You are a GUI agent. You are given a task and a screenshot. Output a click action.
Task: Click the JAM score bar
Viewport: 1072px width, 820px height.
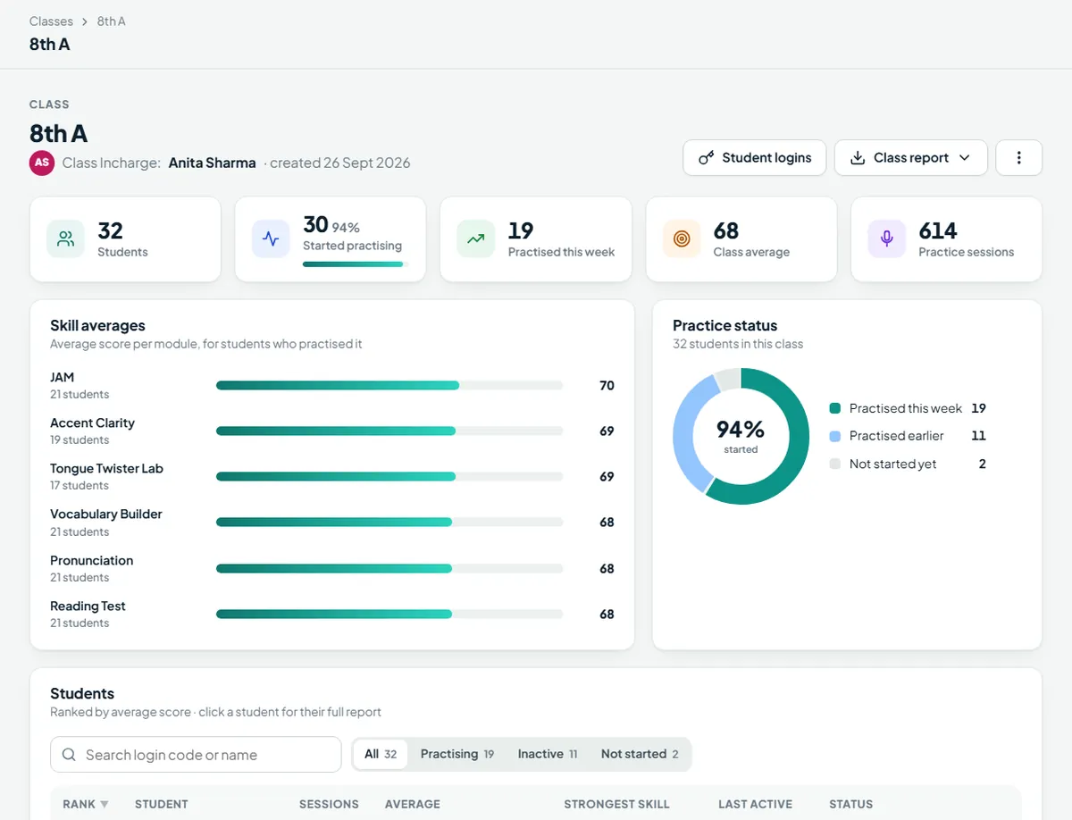tap(389, 386)
